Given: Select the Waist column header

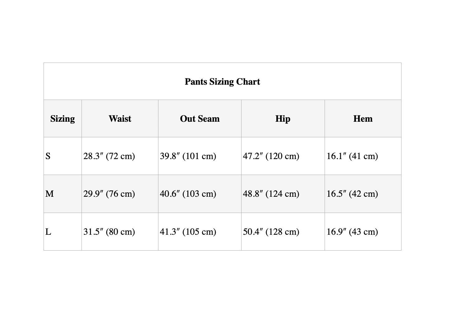Looking at the screenshot, I should [x=120, y=119].
